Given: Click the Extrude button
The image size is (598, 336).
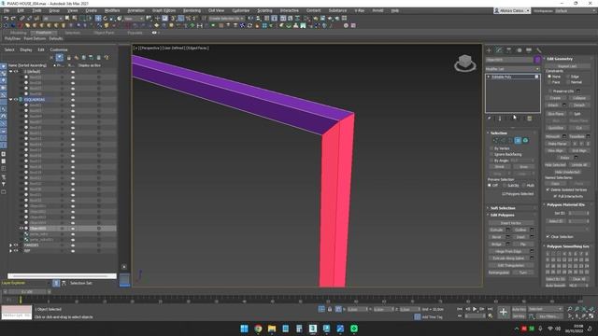Looking at the screenshot, I should [496, 231].
